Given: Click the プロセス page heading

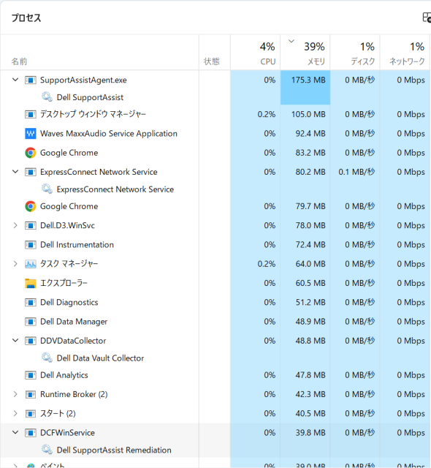Looking at the screenshot, I should tap(26, 18).
